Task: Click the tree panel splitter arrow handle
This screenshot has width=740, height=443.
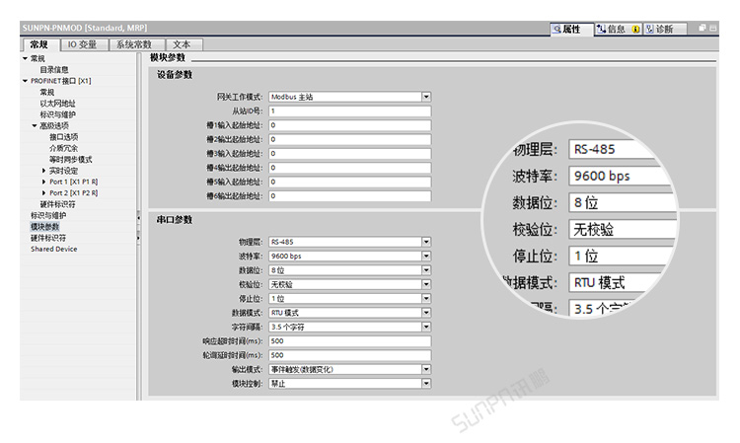Action: pyautogui.click(x=138, y=218)
